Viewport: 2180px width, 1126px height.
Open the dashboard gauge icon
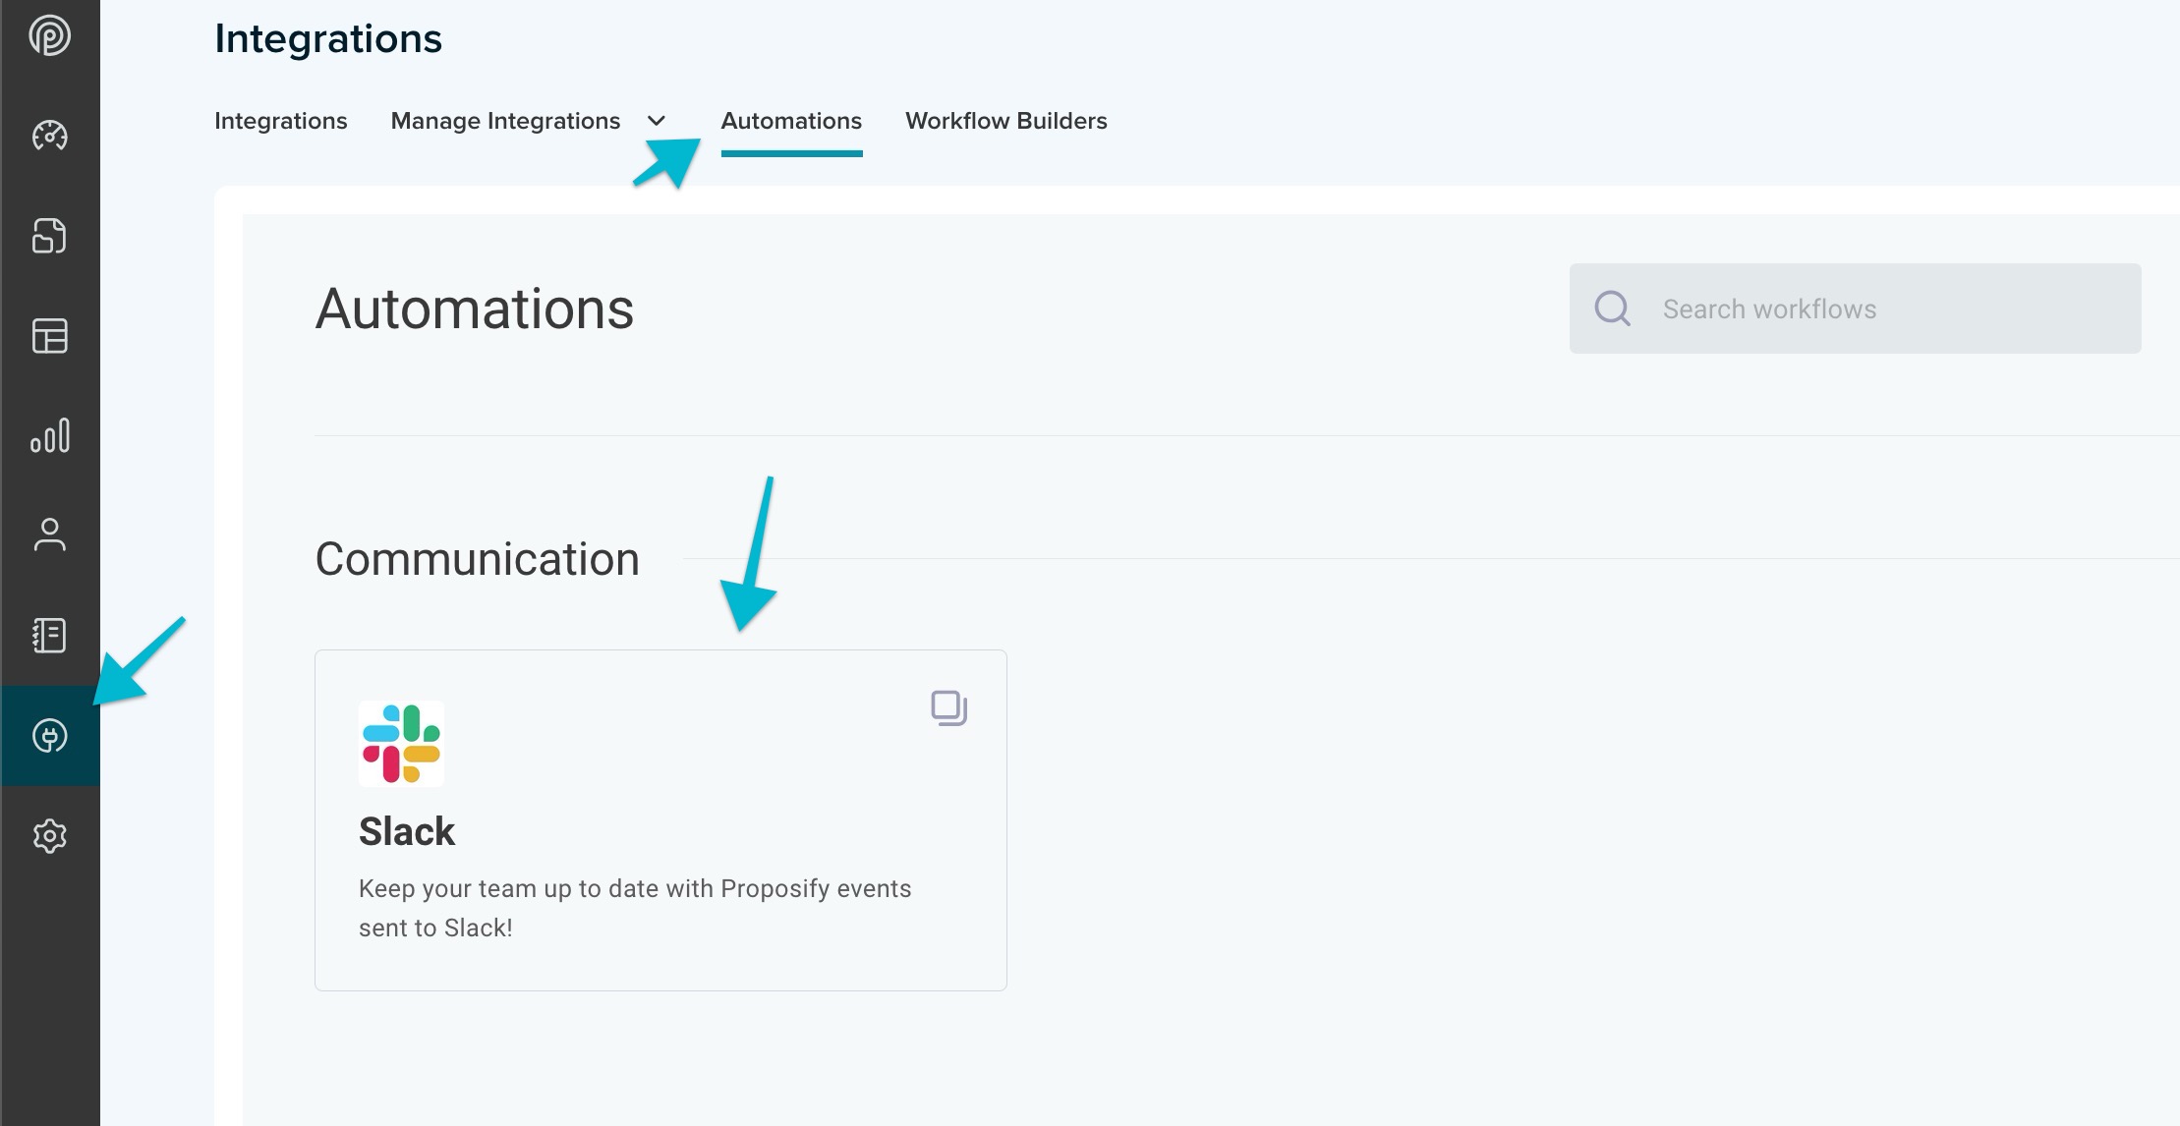49,136
